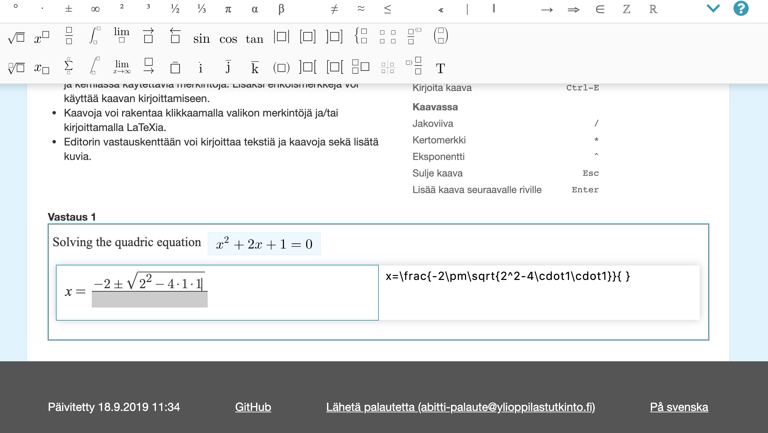Insert nth root template
768x433 pixels.
16,68
